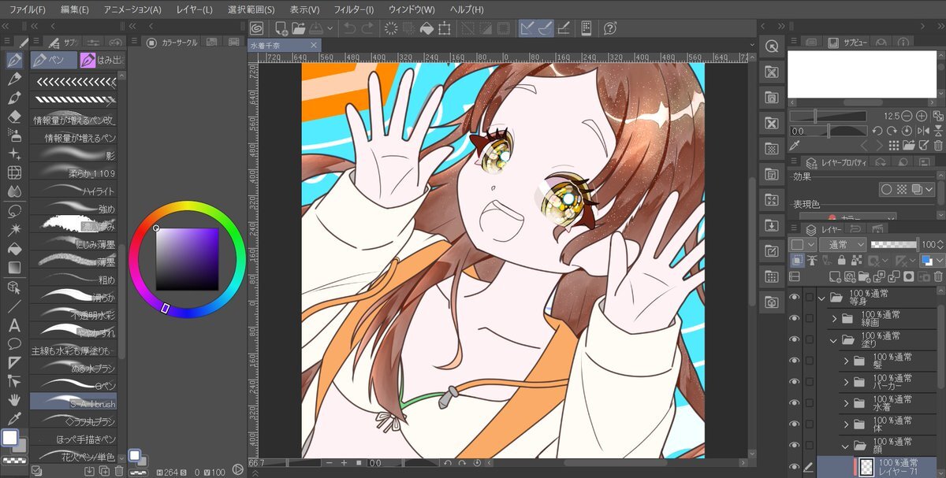Click the hue ring on the color circle
This screenshot has width=946, height=478.
186,207
